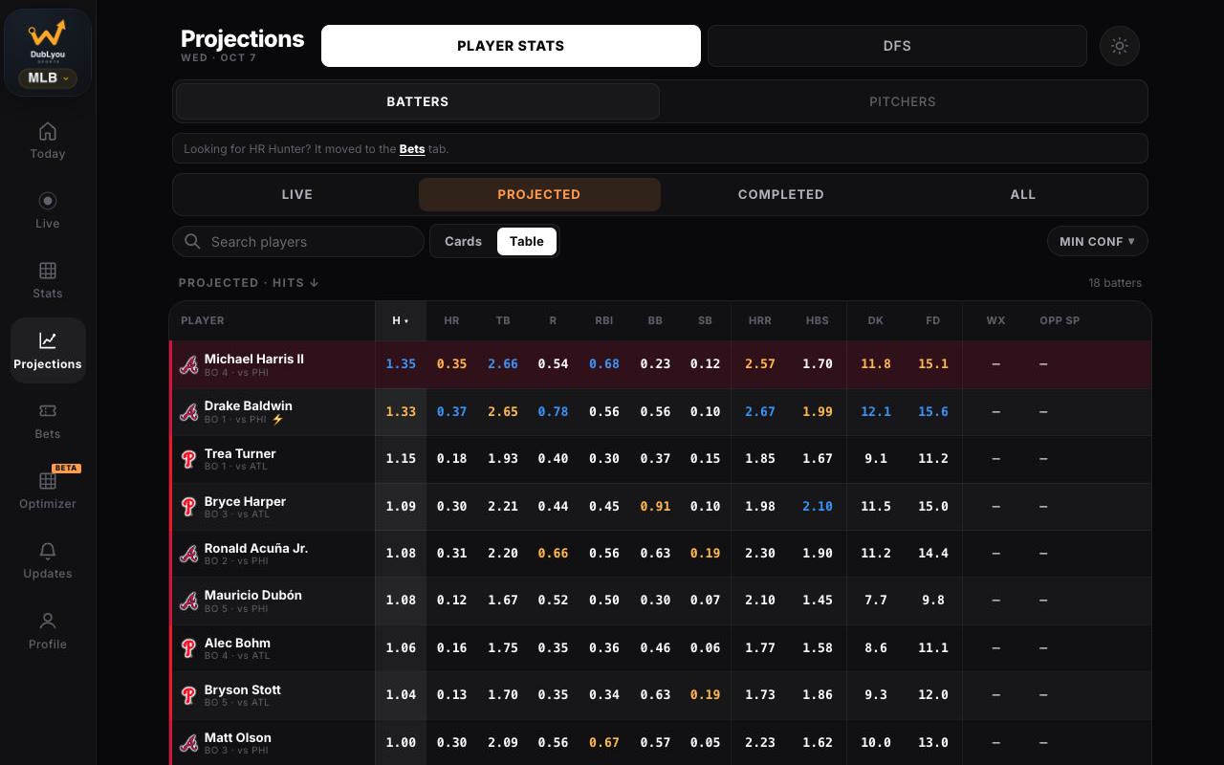Sort table by HR column

pos(451,321)
